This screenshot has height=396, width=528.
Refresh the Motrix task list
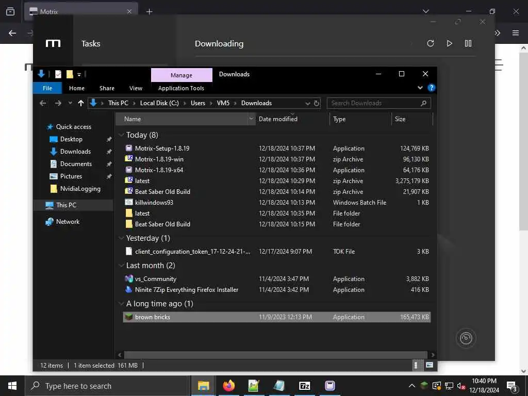(431, 43)
